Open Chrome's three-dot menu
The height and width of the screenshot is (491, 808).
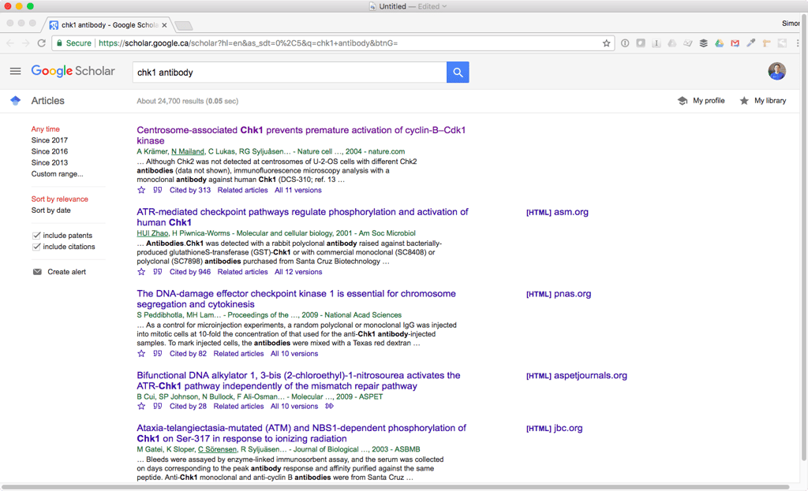[x=798, y=43]
